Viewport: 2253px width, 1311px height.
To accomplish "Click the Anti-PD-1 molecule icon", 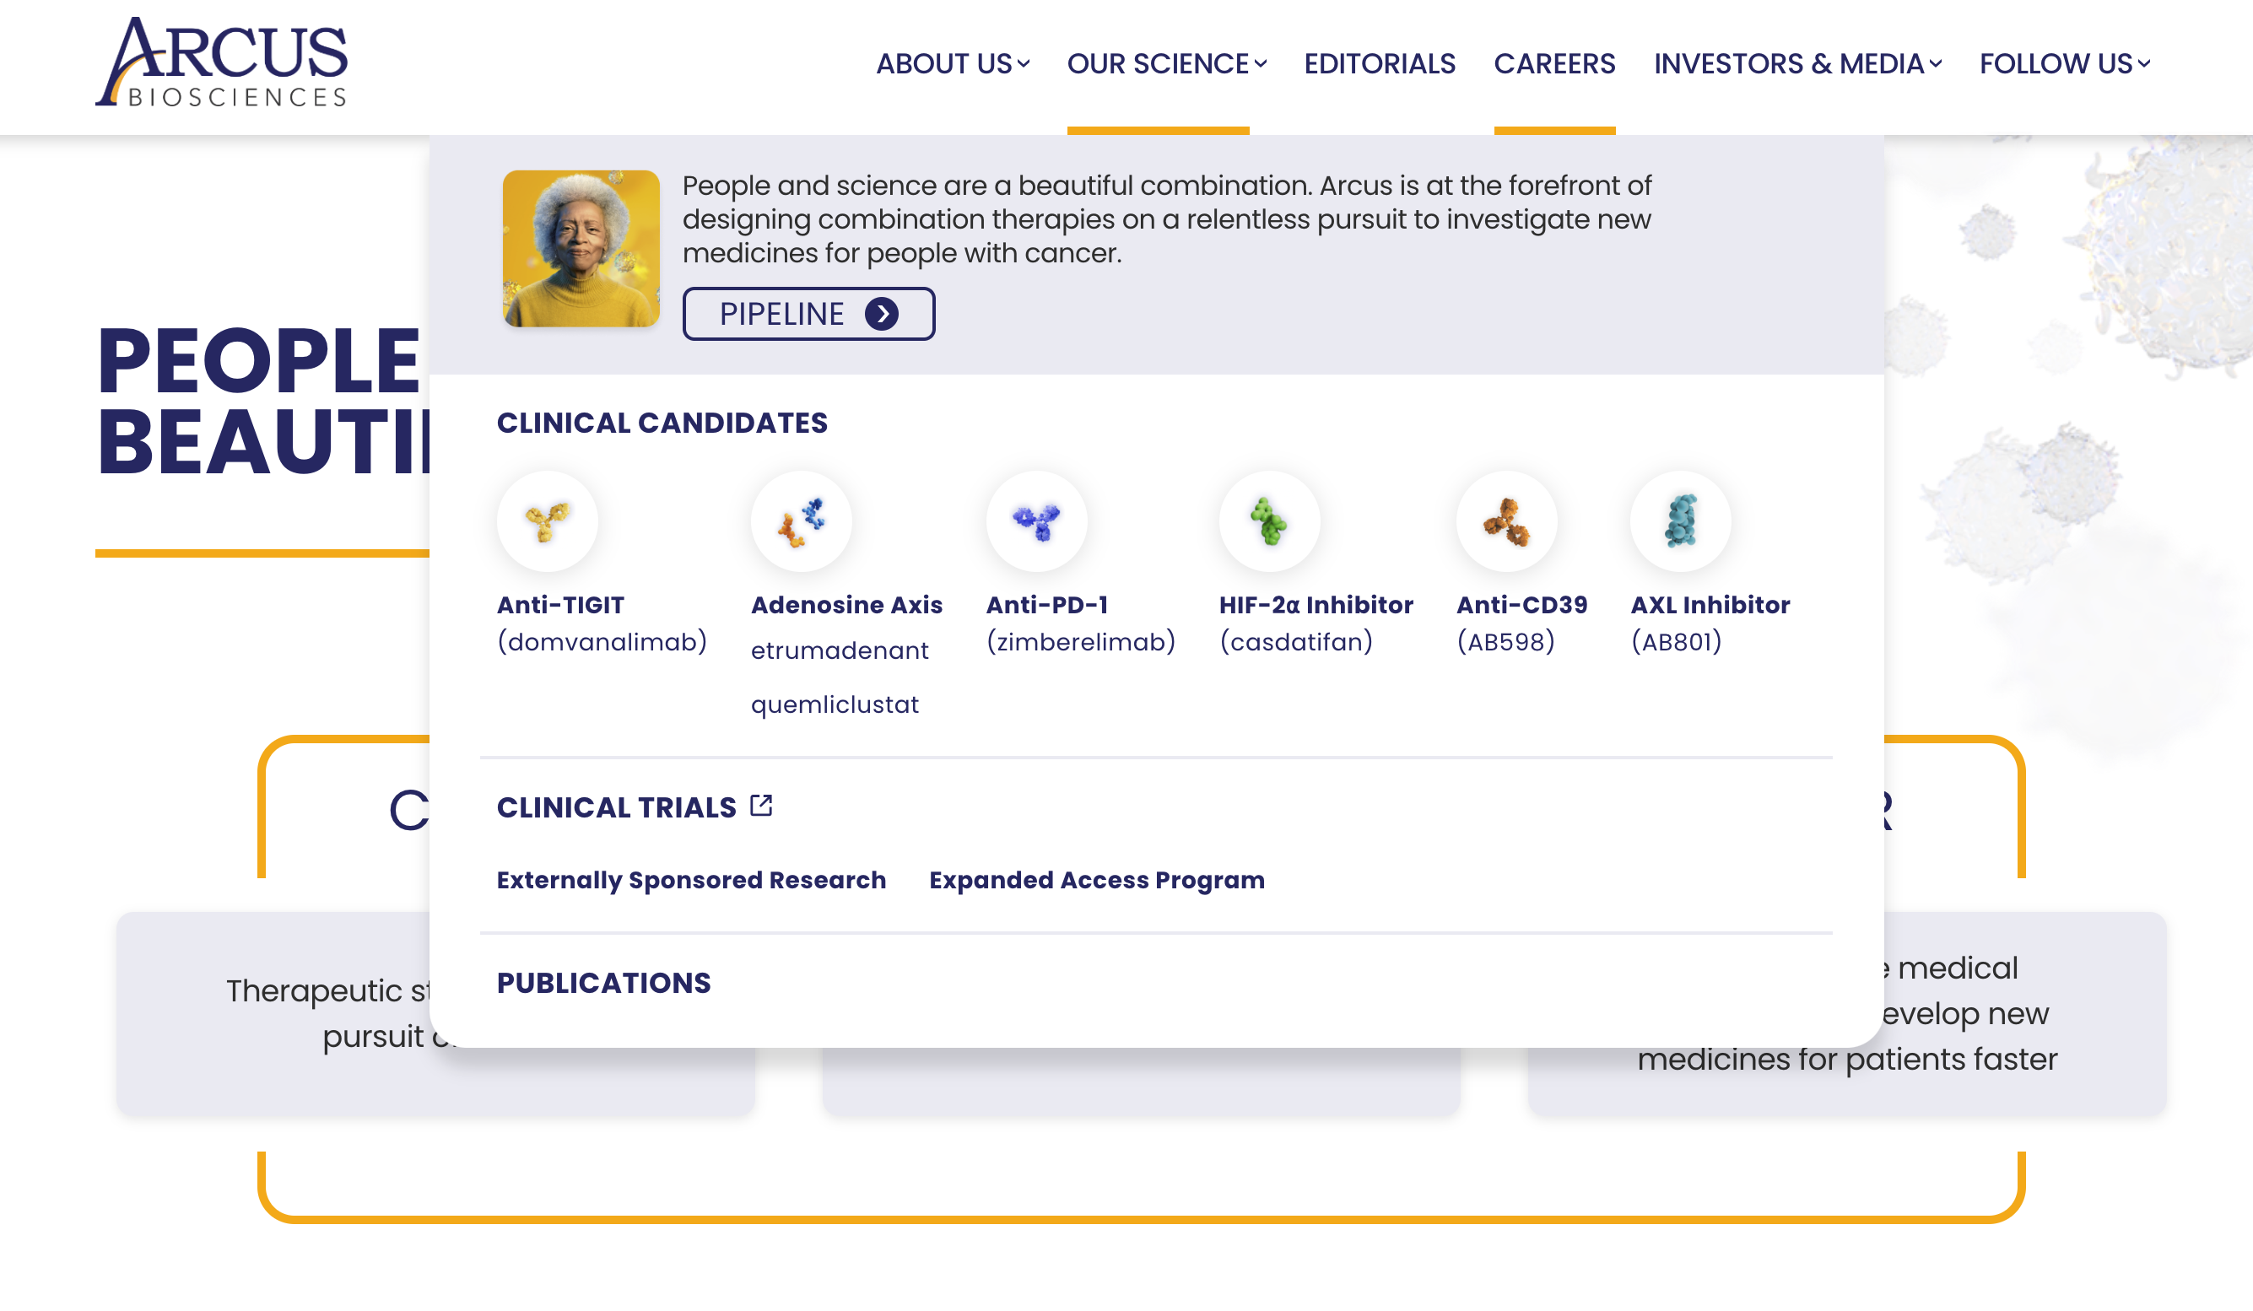I will (1036, 521).
